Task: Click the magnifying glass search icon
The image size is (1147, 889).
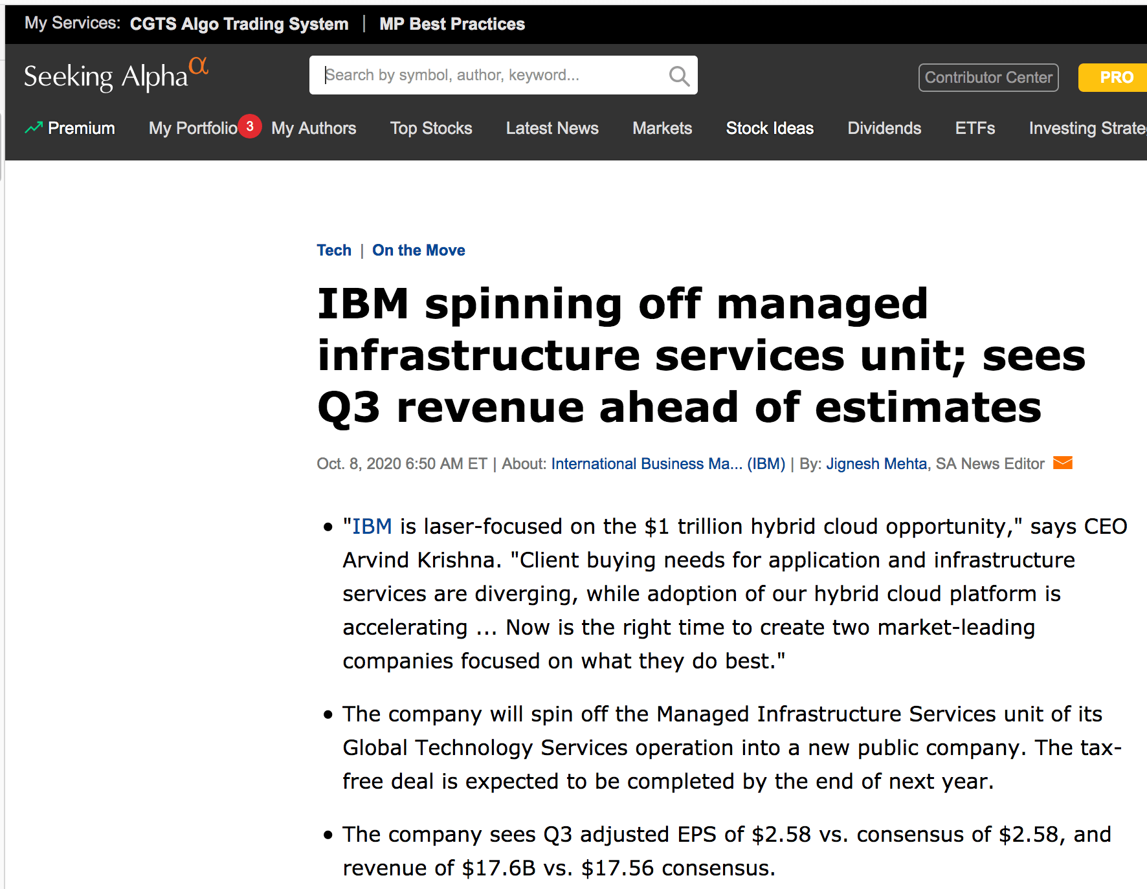Action: [678, 76]
